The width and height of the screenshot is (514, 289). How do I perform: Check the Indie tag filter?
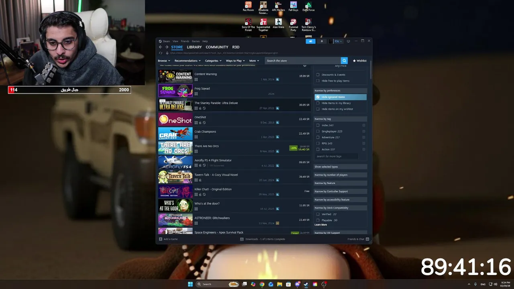coord(318,125)
